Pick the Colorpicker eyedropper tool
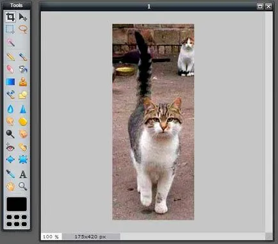The width and height of the screenshot is (278, 244). pyautogui.click(x=10, y=174)
